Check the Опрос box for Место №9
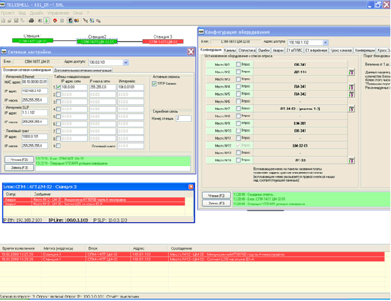The image size is (391, 301). pos(238,123)
